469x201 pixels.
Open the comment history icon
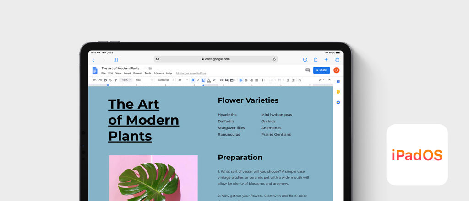[307, 70]
